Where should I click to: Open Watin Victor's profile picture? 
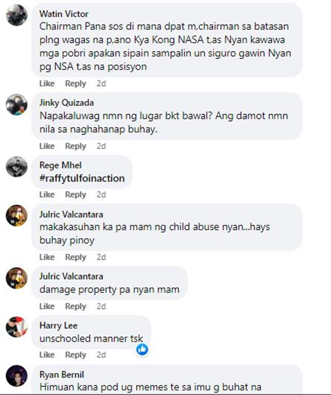point(17,15)
